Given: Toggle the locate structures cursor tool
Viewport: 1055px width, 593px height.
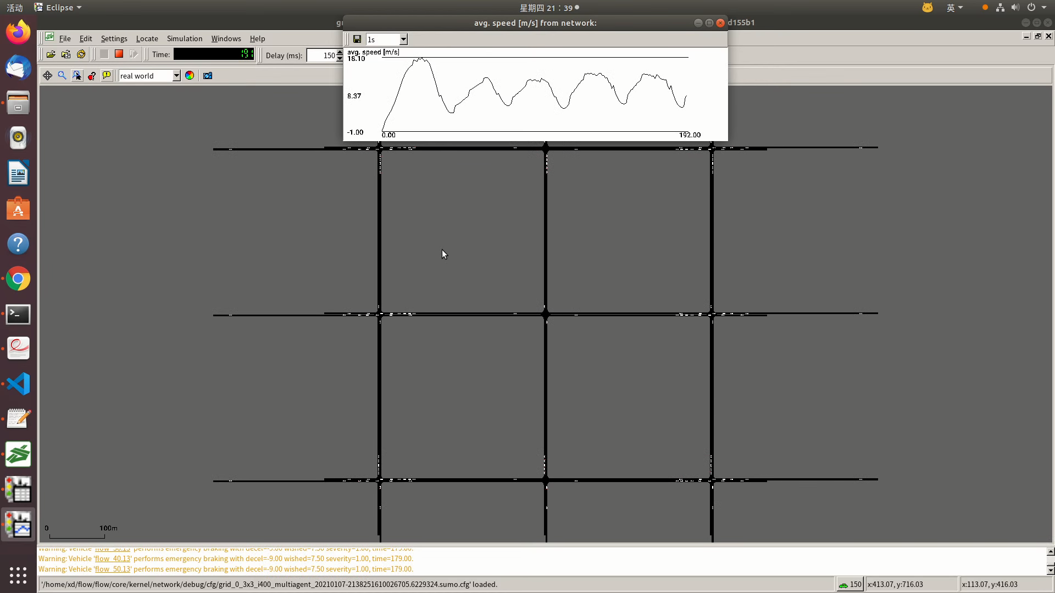Looking at the screenshot, I should tap(77, 76).
